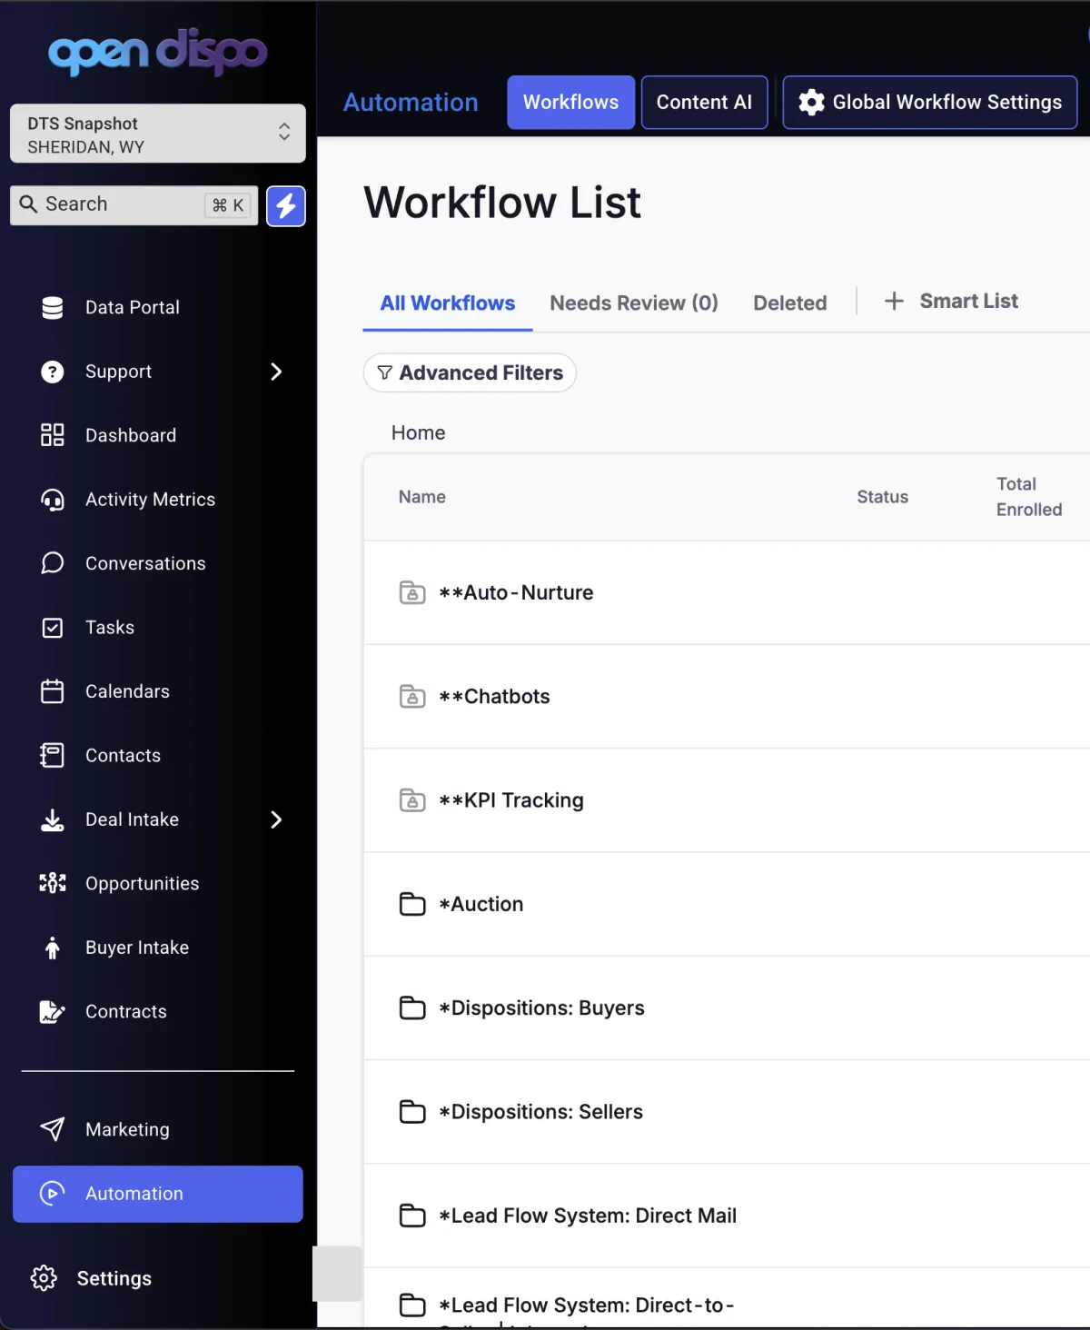This screenshot has height=1330, width=1090.
Task: Open Advanced Filters
Action: [470, 373]
